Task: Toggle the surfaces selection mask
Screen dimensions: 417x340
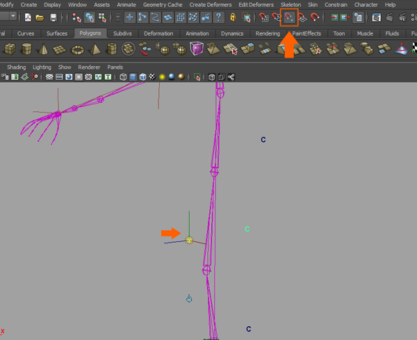Action: click(167, 17)
